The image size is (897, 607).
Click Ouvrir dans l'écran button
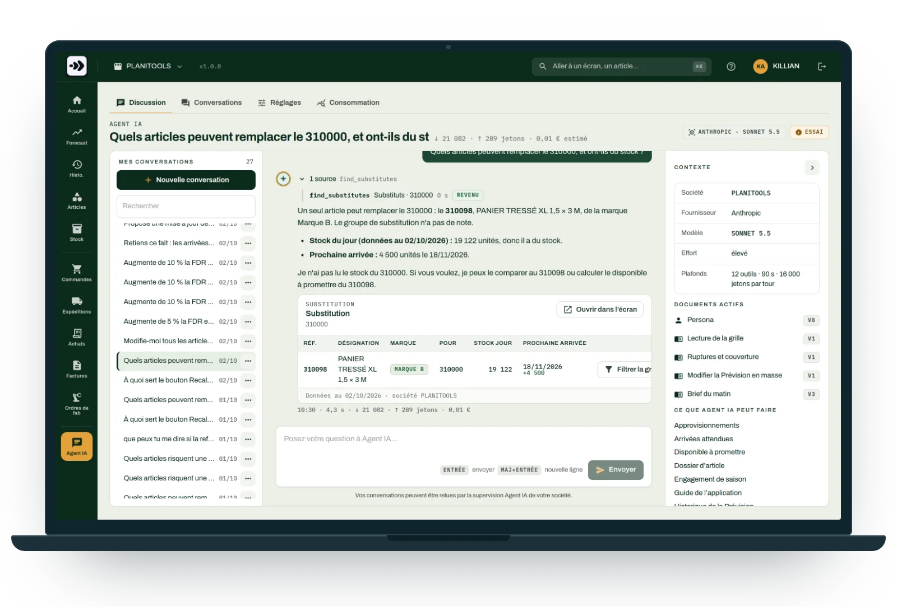(x=600, y=310)
